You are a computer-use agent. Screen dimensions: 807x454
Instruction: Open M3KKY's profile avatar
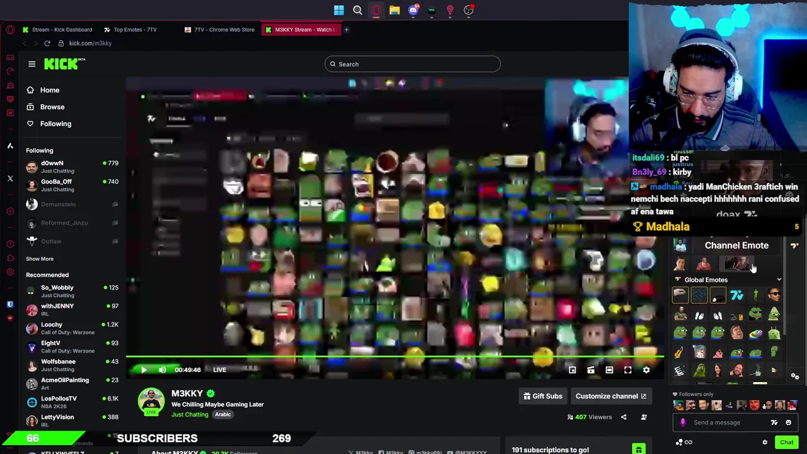coord(151,401)
